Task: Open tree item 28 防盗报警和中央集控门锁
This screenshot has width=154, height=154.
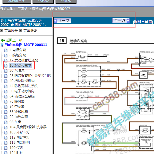Action: (x=30, y=76)
